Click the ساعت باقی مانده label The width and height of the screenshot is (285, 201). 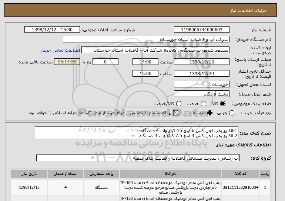36,62
